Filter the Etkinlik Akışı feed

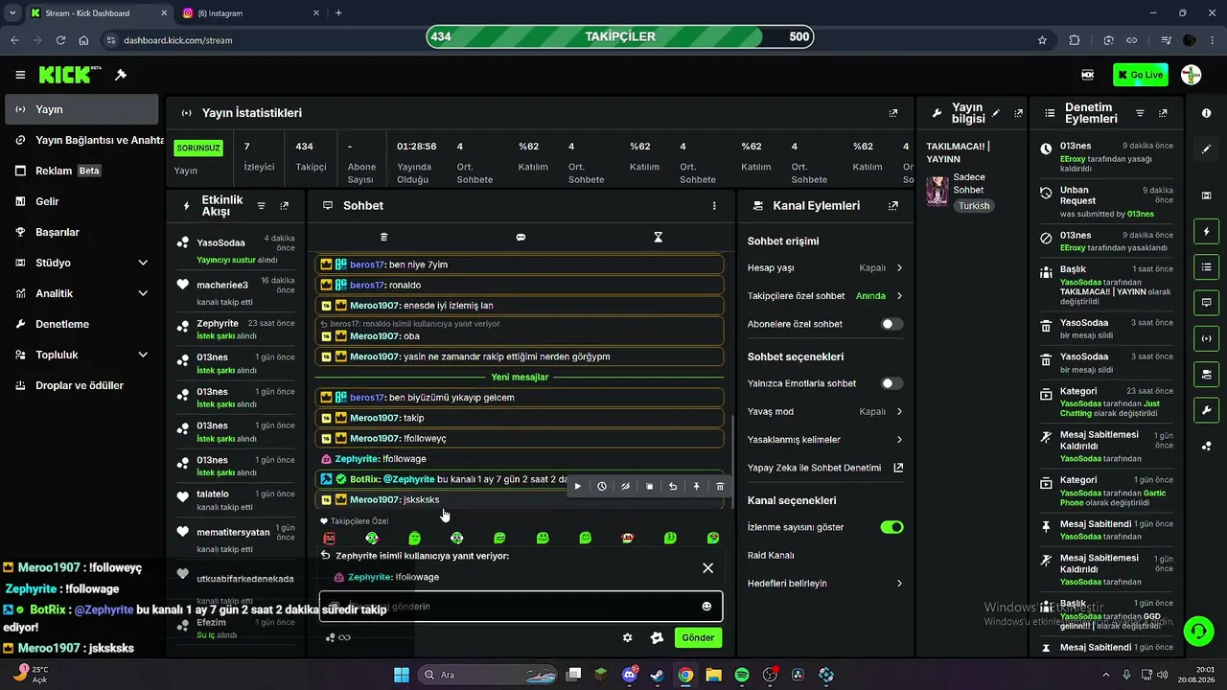[x=262, y=205]
